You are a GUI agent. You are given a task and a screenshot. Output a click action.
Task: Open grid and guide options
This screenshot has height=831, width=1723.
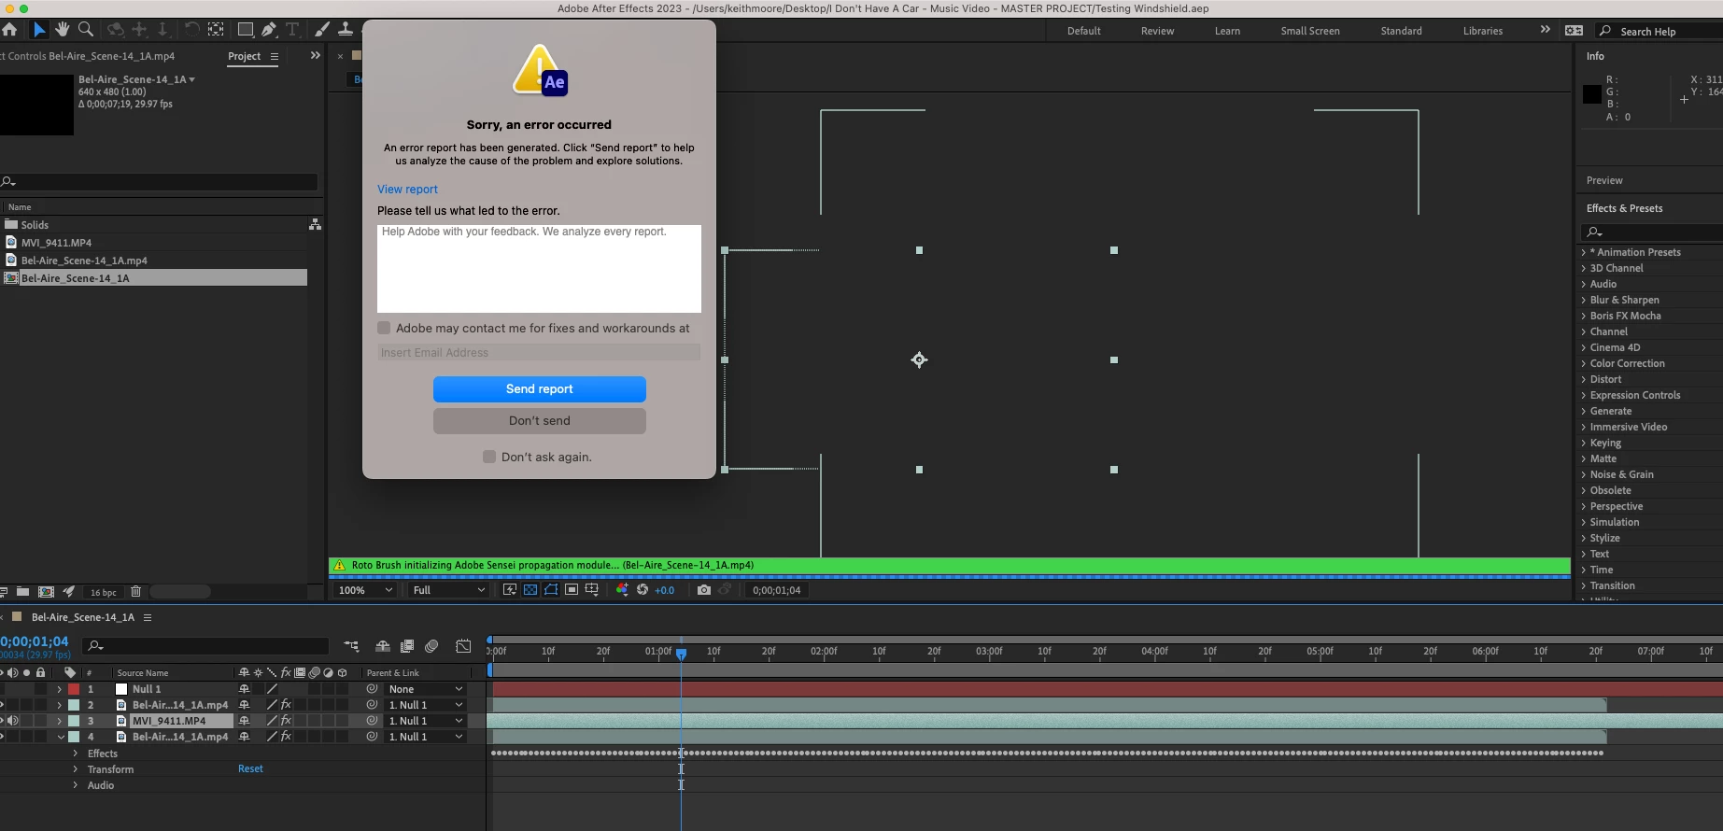[x=592, y=590]
